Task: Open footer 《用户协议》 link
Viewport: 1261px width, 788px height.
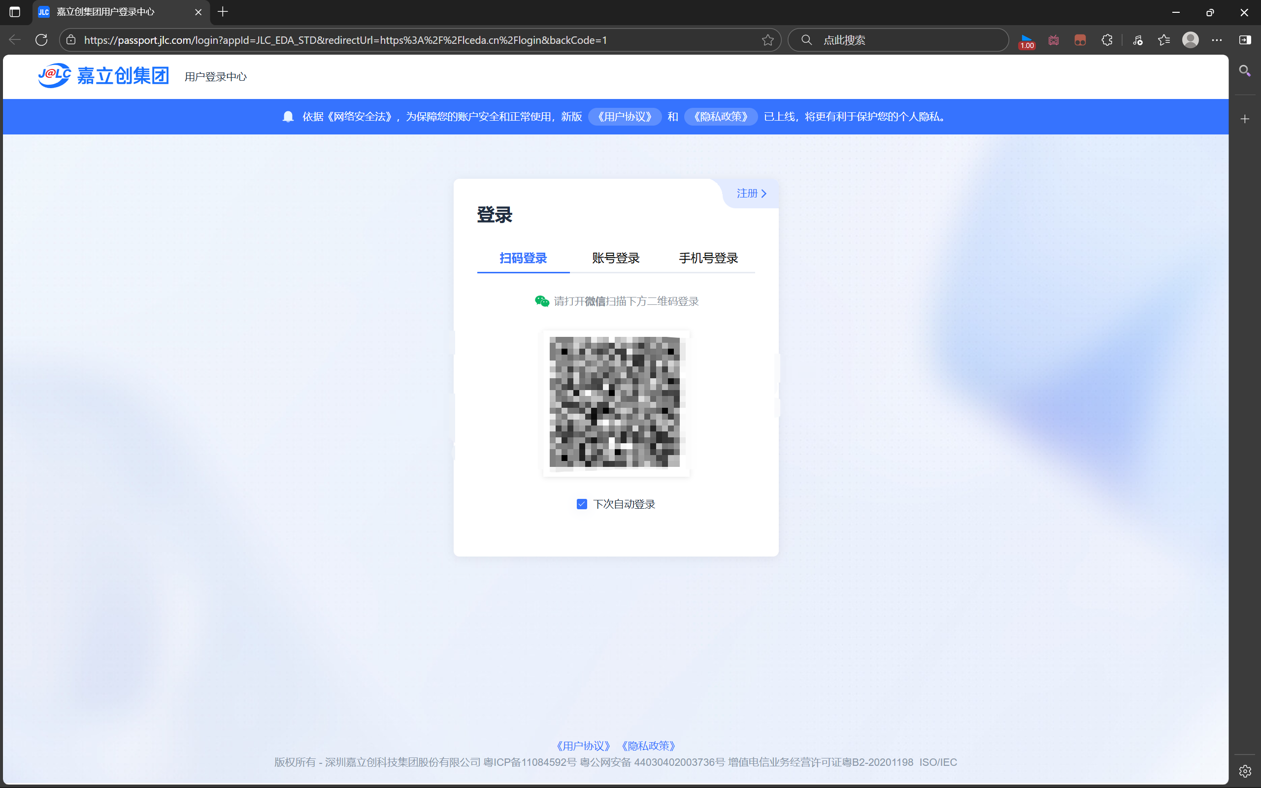Action: click(x=584, y=746)
